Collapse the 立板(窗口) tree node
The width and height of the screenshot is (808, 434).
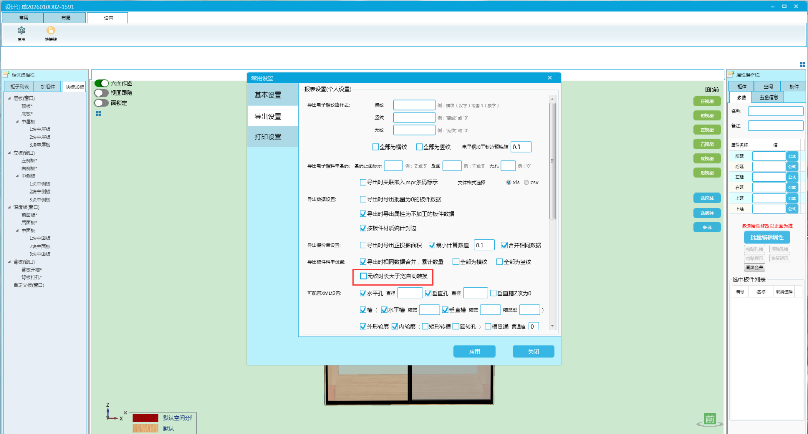[x=9, y=153]
